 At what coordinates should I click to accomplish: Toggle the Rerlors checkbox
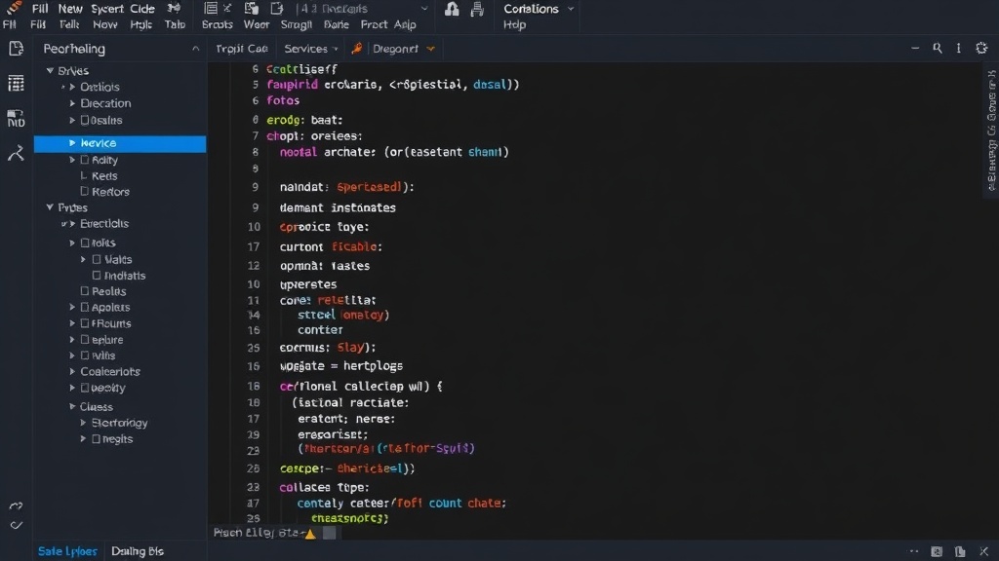[85, 192]
